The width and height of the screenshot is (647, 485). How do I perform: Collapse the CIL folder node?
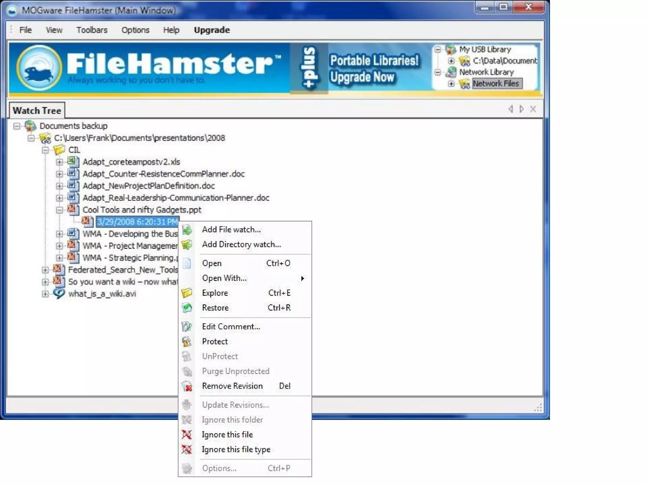tap(45, 150)
